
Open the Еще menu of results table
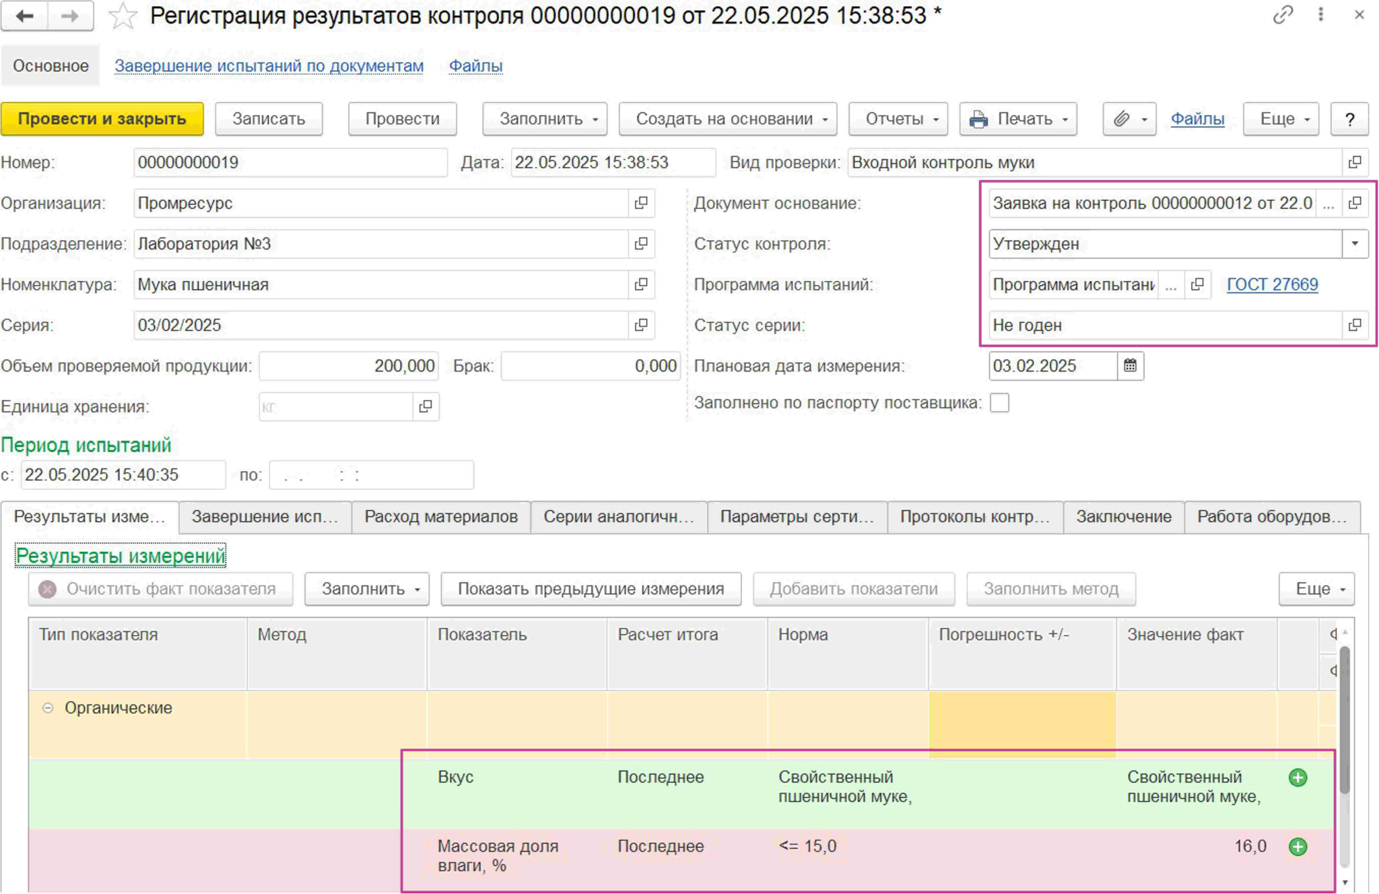1316,589
